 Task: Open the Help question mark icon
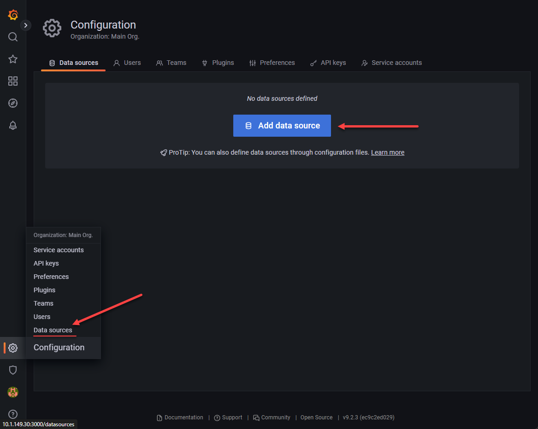pos(13,414)
